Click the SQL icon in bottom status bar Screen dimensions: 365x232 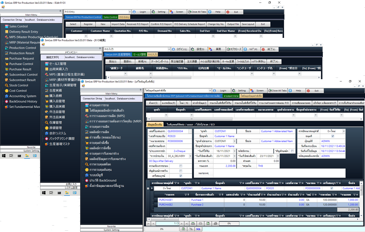(x=198, y=229)
